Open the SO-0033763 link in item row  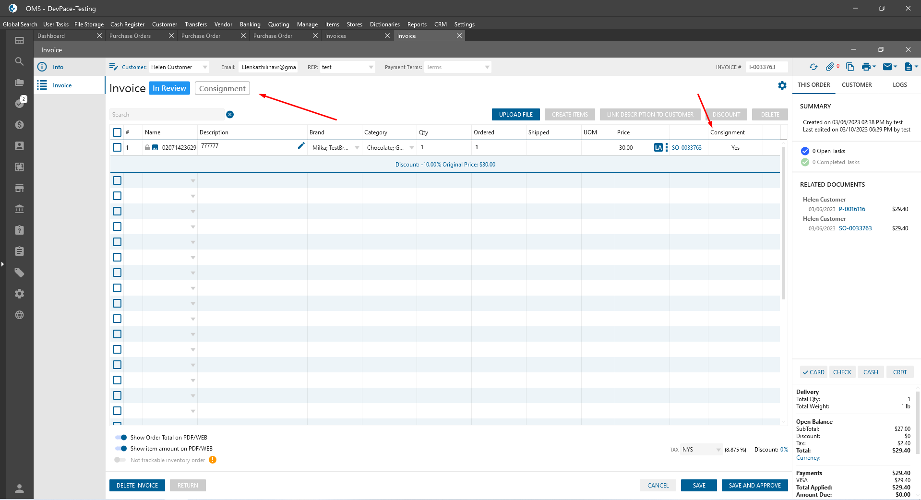coord(687,148)
